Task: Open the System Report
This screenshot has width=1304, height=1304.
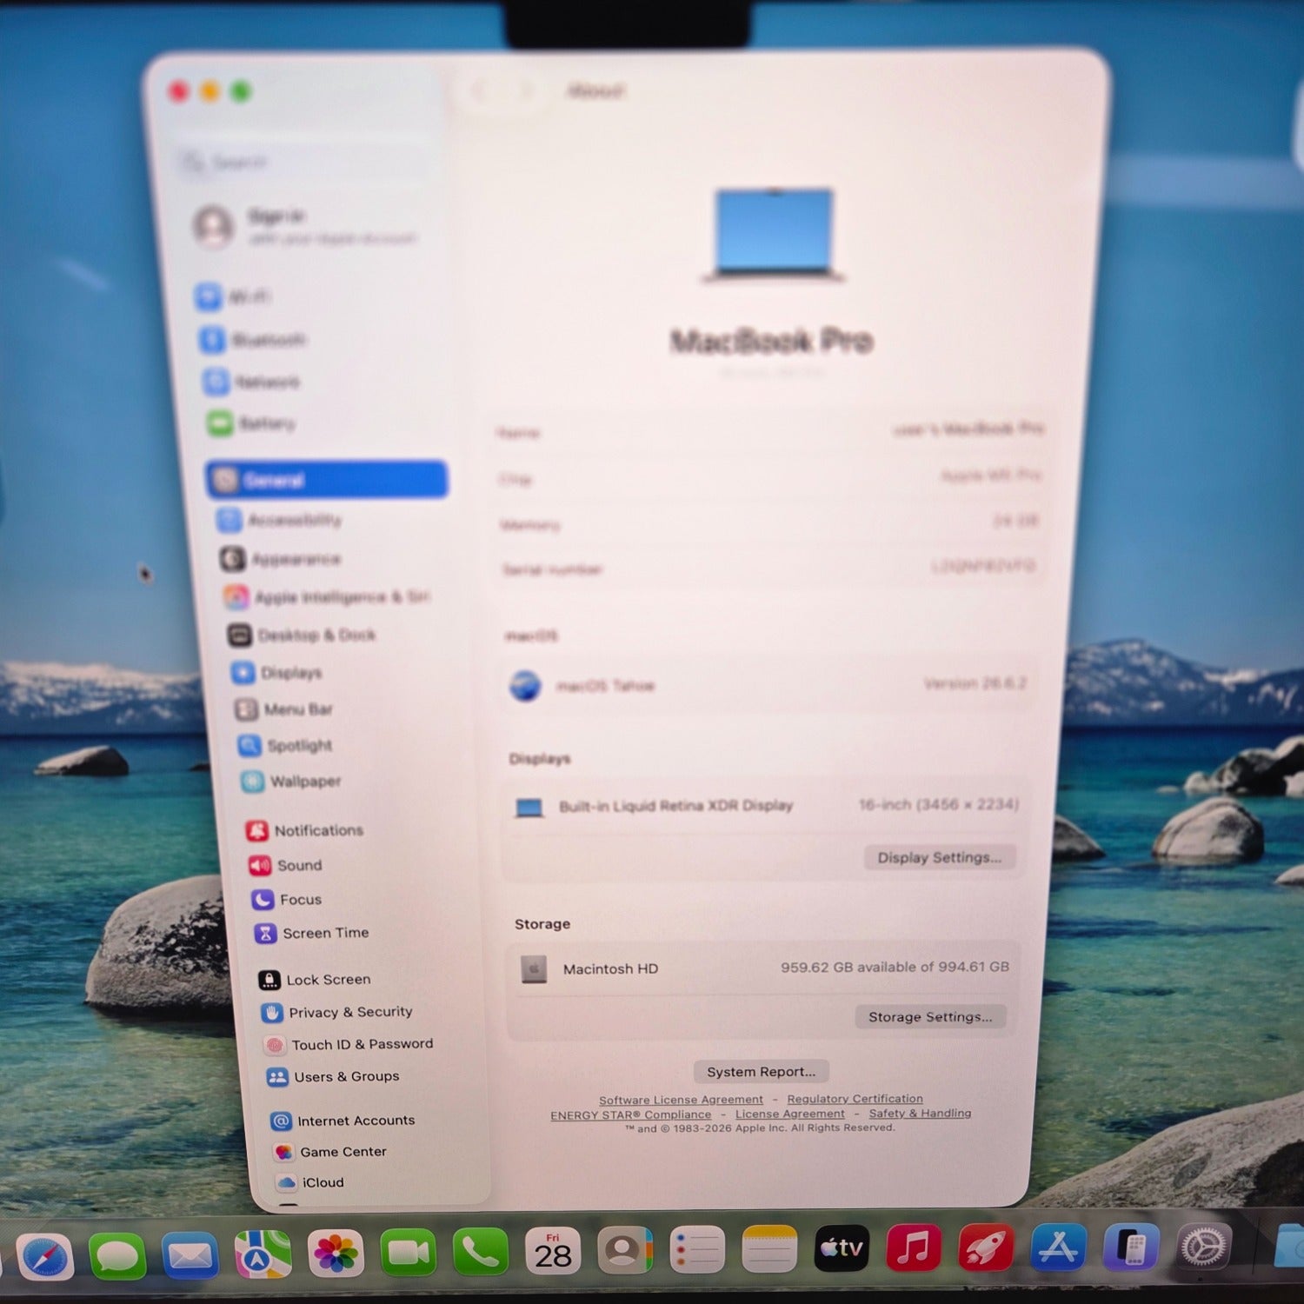Action: [761, 1072]
